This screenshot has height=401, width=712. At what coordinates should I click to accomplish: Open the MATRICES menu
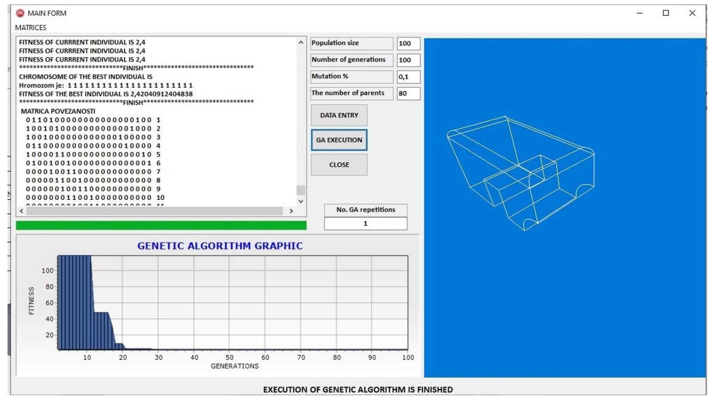(30, 28)
